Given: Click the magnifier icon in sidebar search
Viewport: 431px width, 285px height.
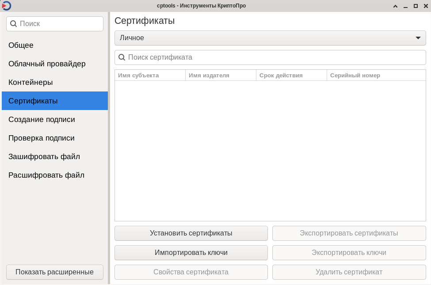Looking at the screenshot, I should [x=13, y=23].
